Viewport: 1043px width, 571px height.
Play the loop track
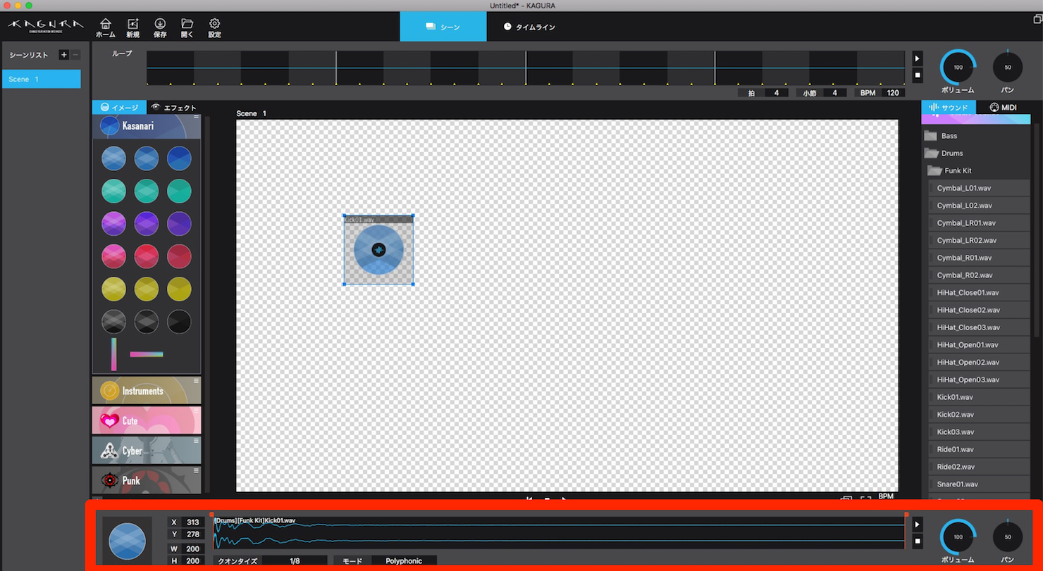917,58
